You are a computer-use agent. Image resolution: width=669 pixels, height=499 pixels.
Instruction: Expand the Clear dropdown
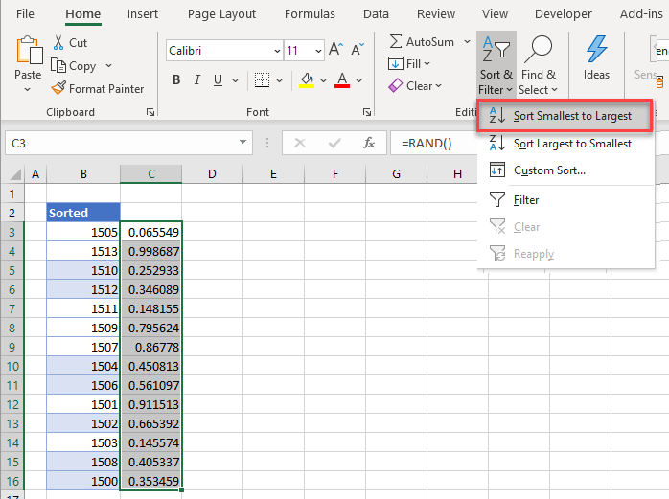coord(439,86)
